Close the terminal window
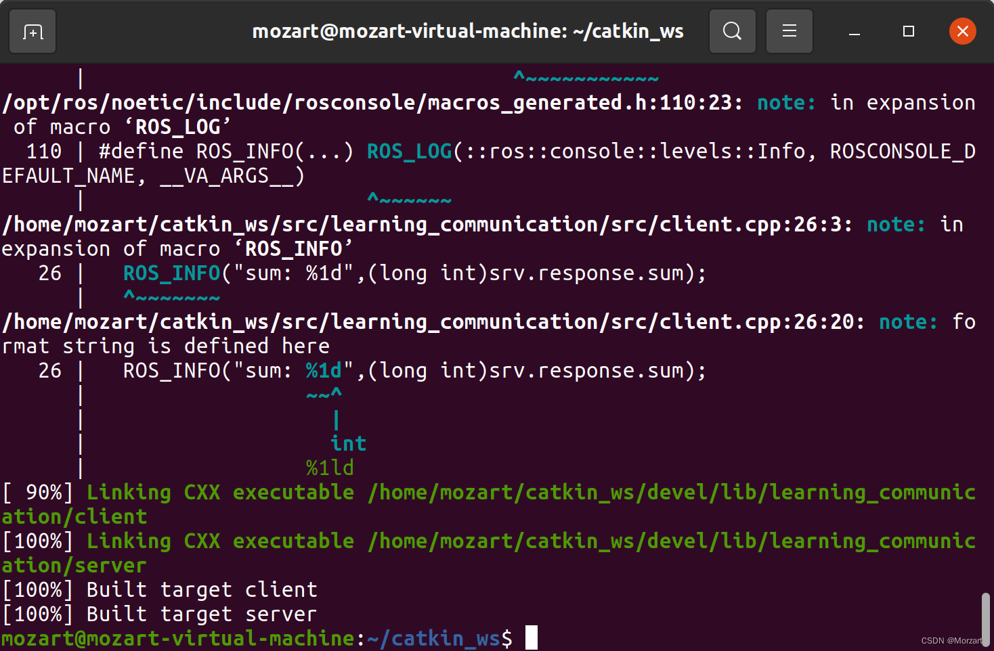Viewport: 994px width, 651px height. point(962,31)
